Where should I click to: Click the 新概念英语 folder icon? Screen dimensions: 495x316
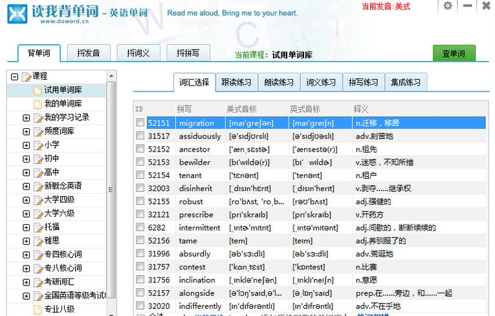[38, 186]
